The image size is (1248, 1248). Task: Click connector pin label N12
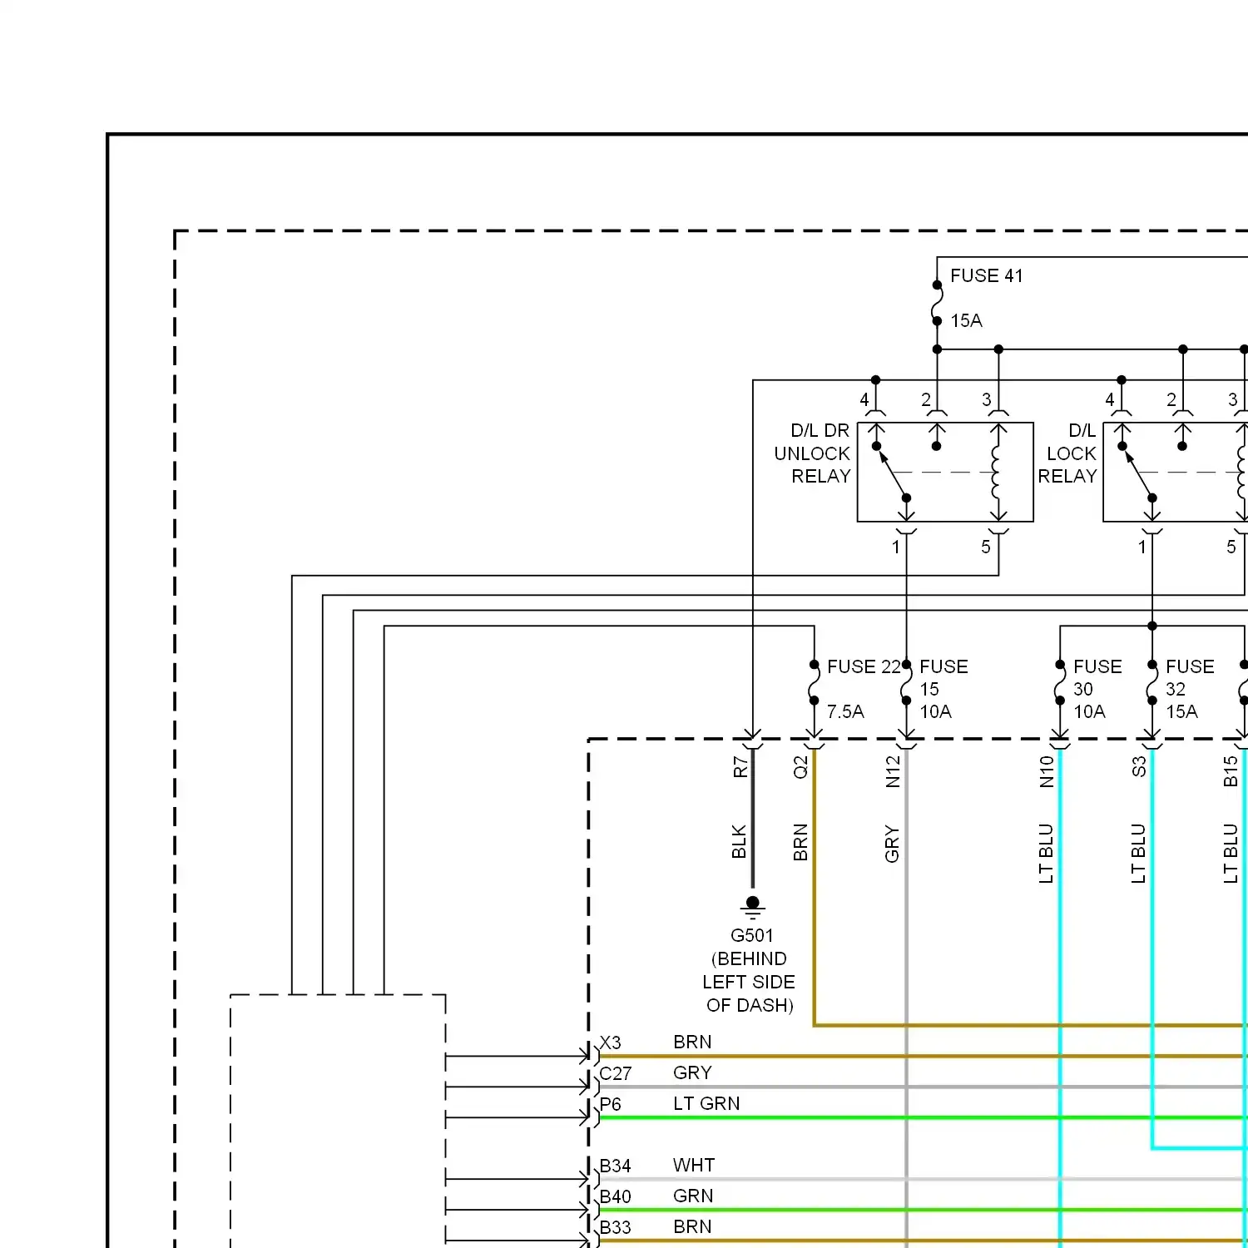pyautogui.click(x=893, y=771)
